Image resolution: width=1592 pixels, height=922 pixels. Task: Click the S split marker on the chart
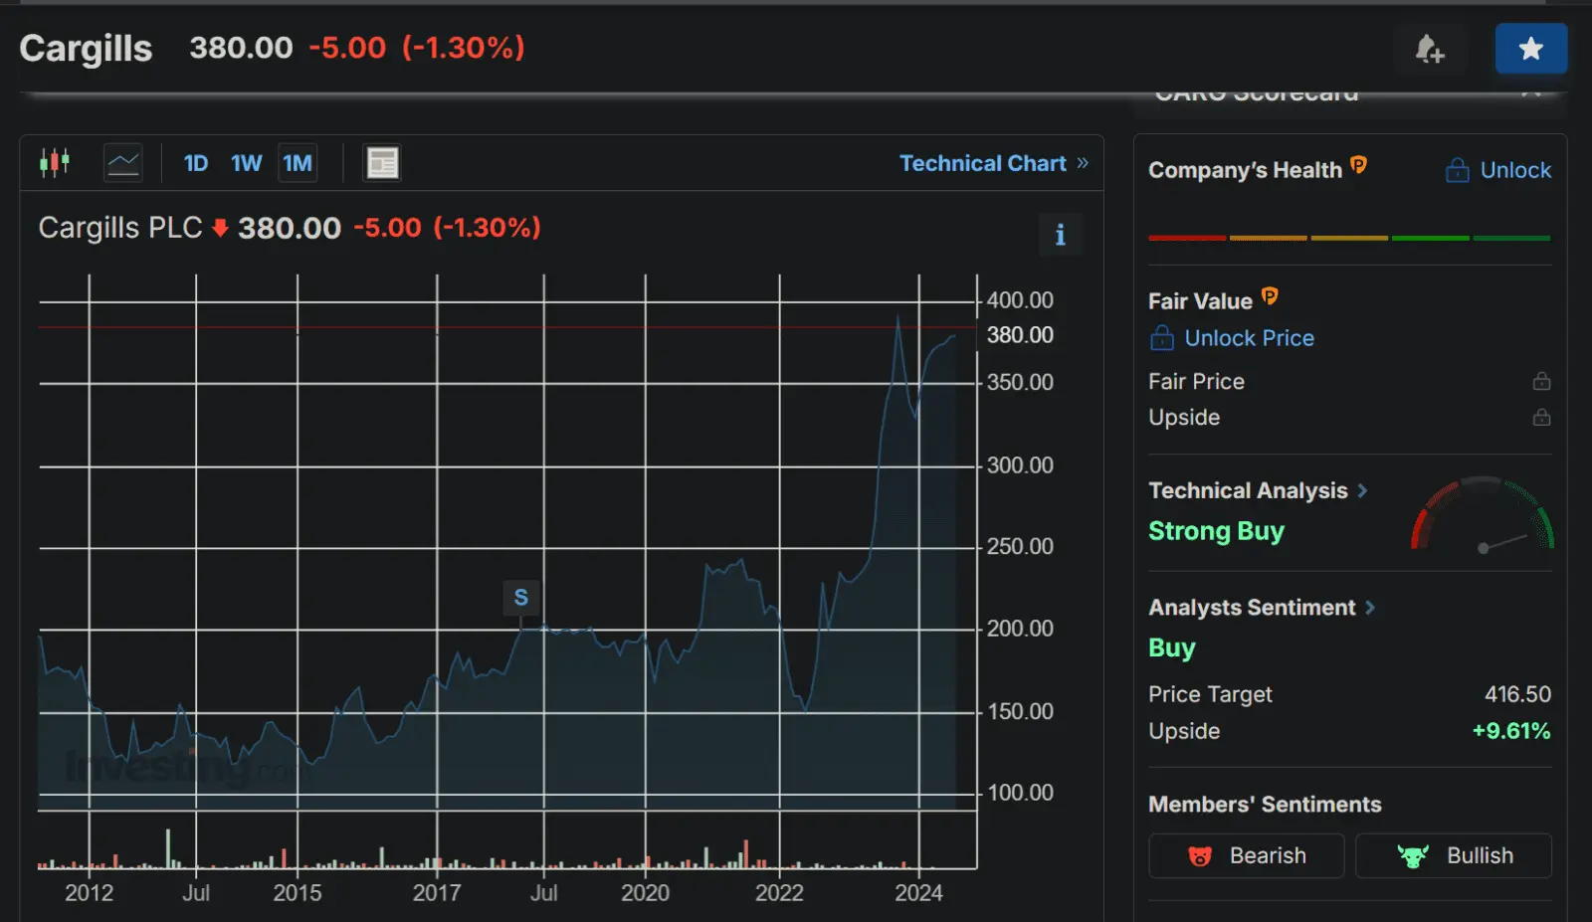coord(520,597)
